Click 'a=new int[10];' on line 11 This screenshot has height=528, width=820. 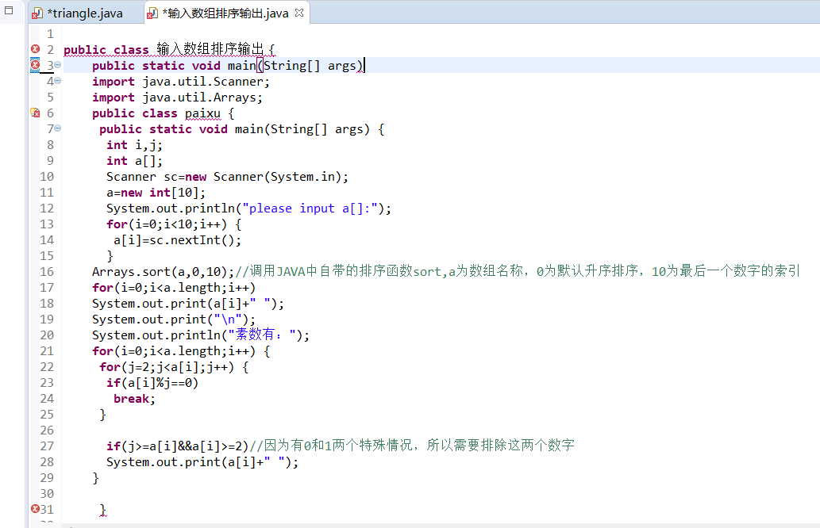(x=156, y=193)
